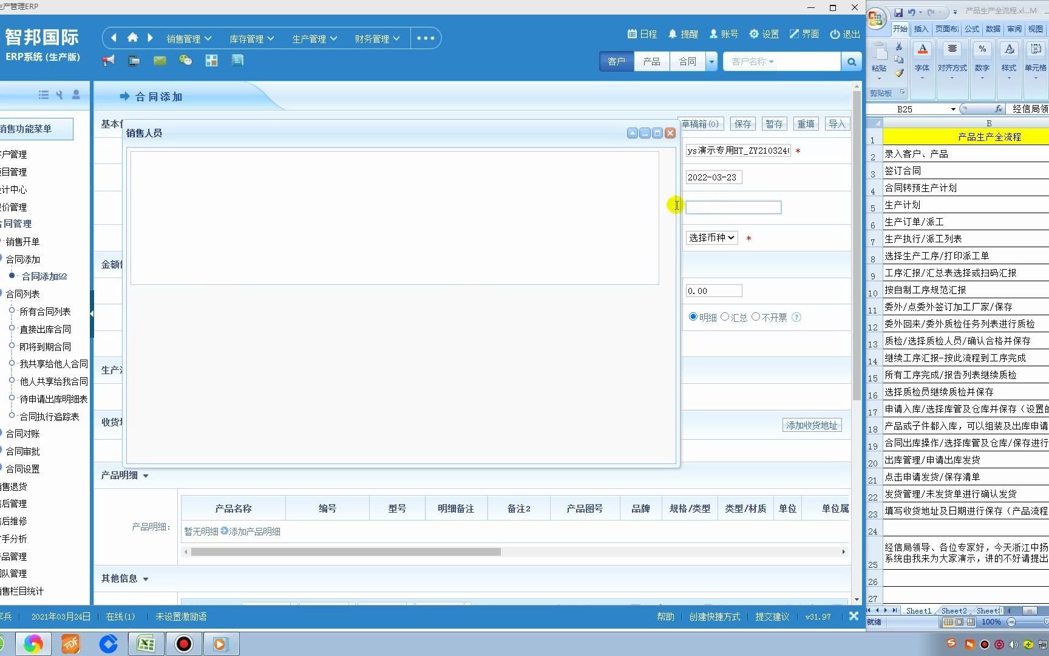Click the 导入 button

click(x=837, y=124)
